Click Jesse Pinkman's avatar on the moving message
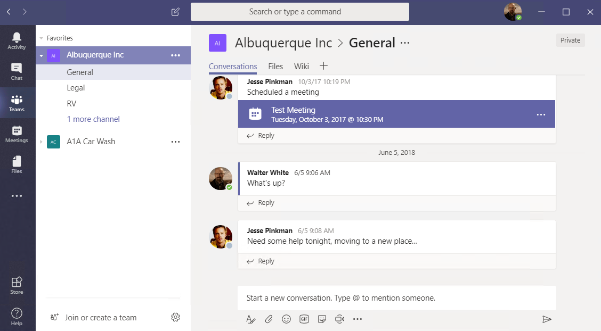Screen dimensions: 601x331 point(221,236)
